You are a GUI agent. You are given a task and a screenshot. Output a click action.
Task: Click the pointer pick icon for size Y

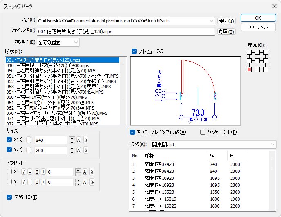point(86,150)
